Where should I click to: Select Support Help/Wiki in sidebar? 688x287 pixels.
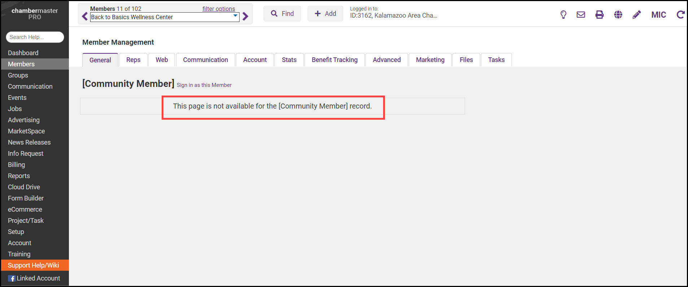point(34,265)
